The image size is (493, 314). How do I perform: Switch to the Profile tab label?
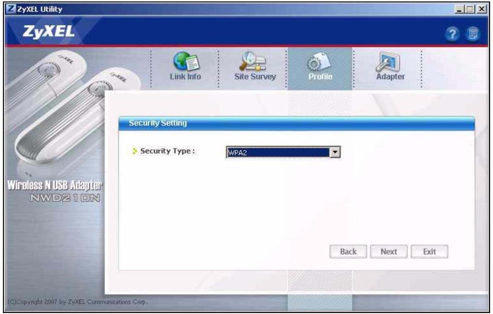pyautogui.click(x=320, y=77)
